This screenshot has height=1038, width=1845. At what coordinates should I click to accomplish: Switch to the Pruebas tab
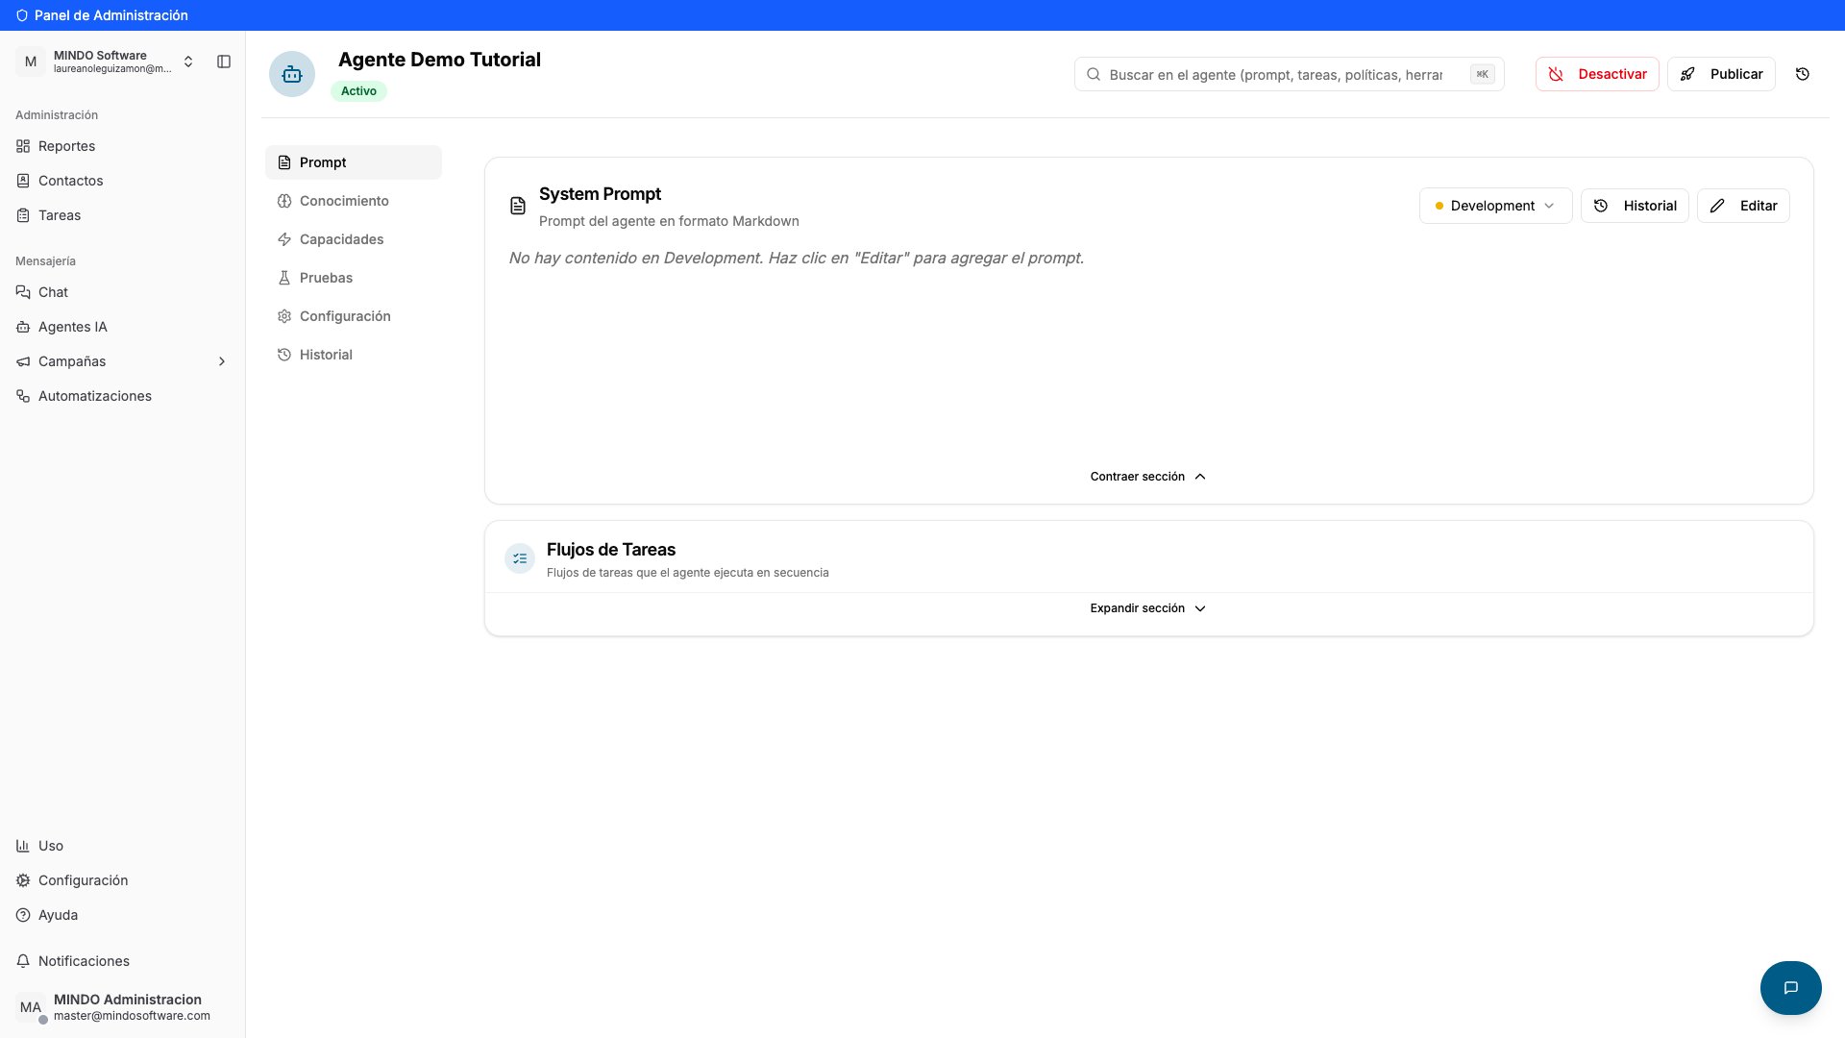point(354,278)
